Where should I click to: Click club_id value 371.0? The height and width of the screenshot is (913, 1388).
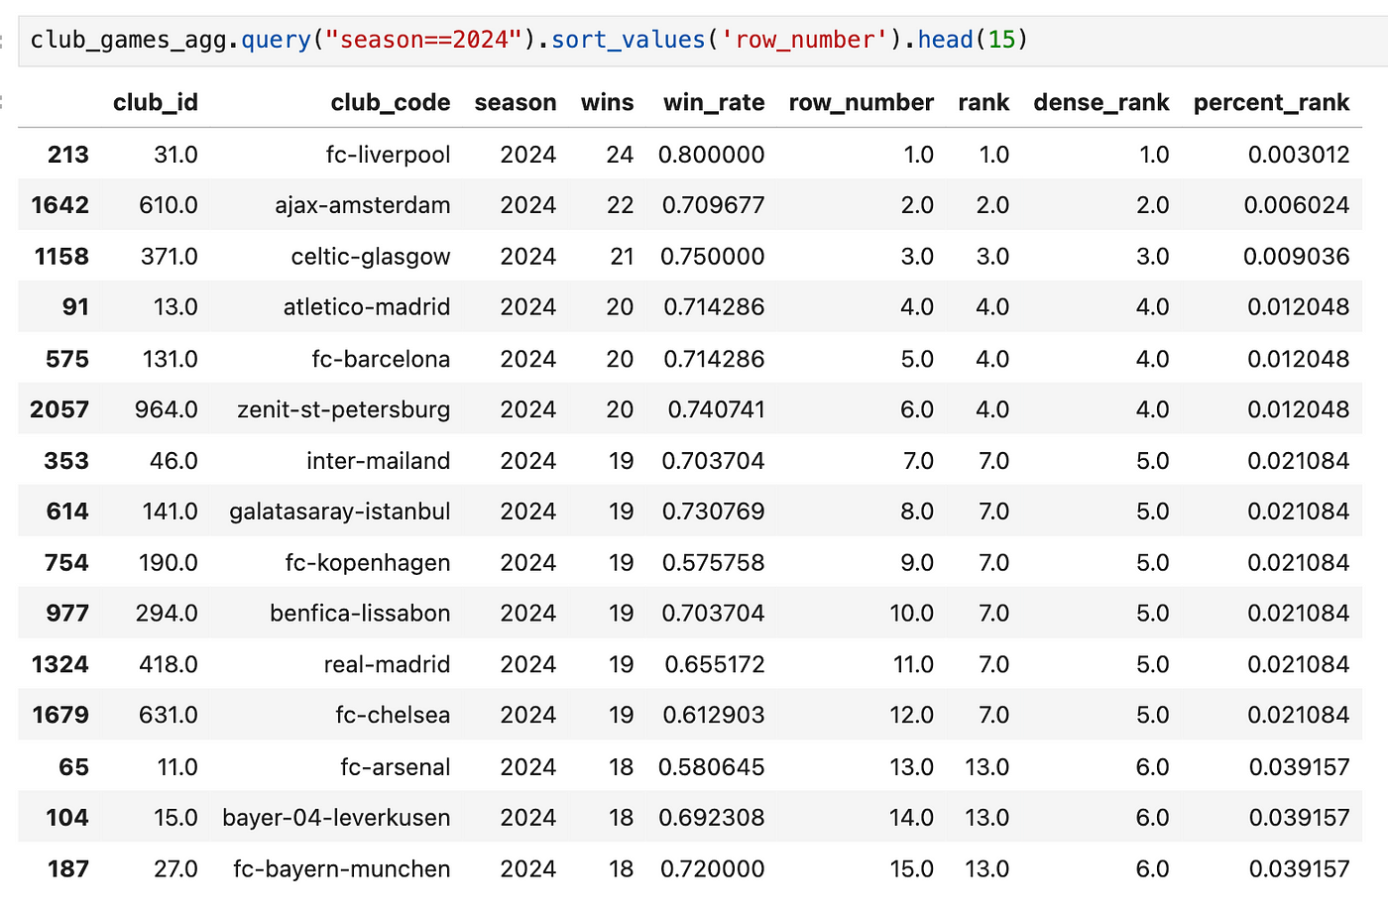click(169, 257)
